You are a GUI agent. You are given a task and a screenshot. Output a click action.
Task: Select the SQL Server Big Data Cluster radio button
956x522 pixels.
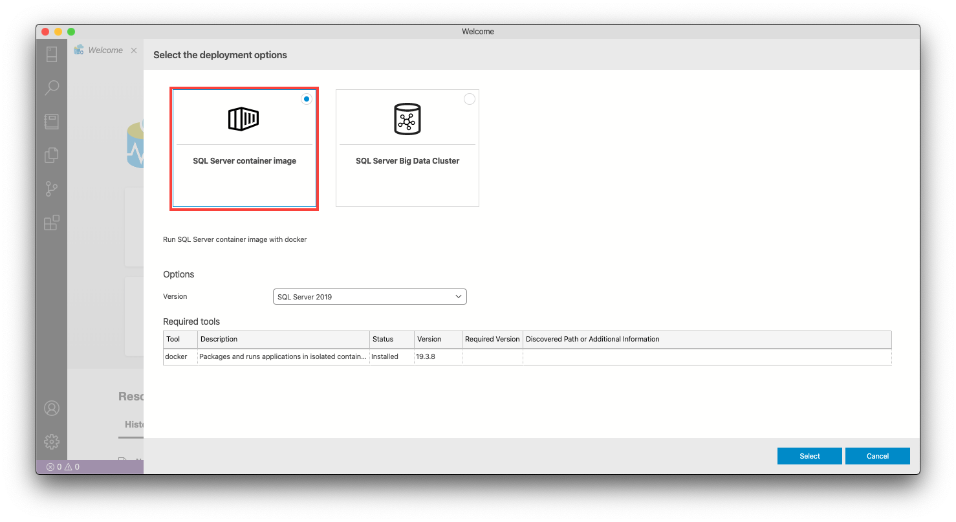pos(470,99)
